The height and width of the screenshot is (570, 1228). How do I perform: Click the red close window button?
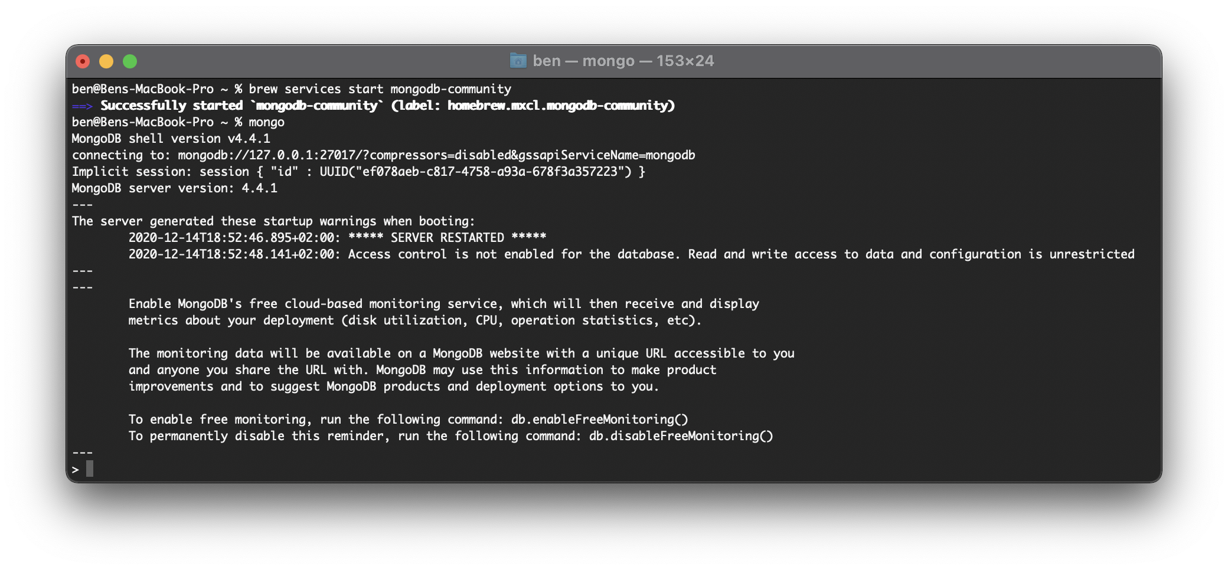click(x=83, y=61)
